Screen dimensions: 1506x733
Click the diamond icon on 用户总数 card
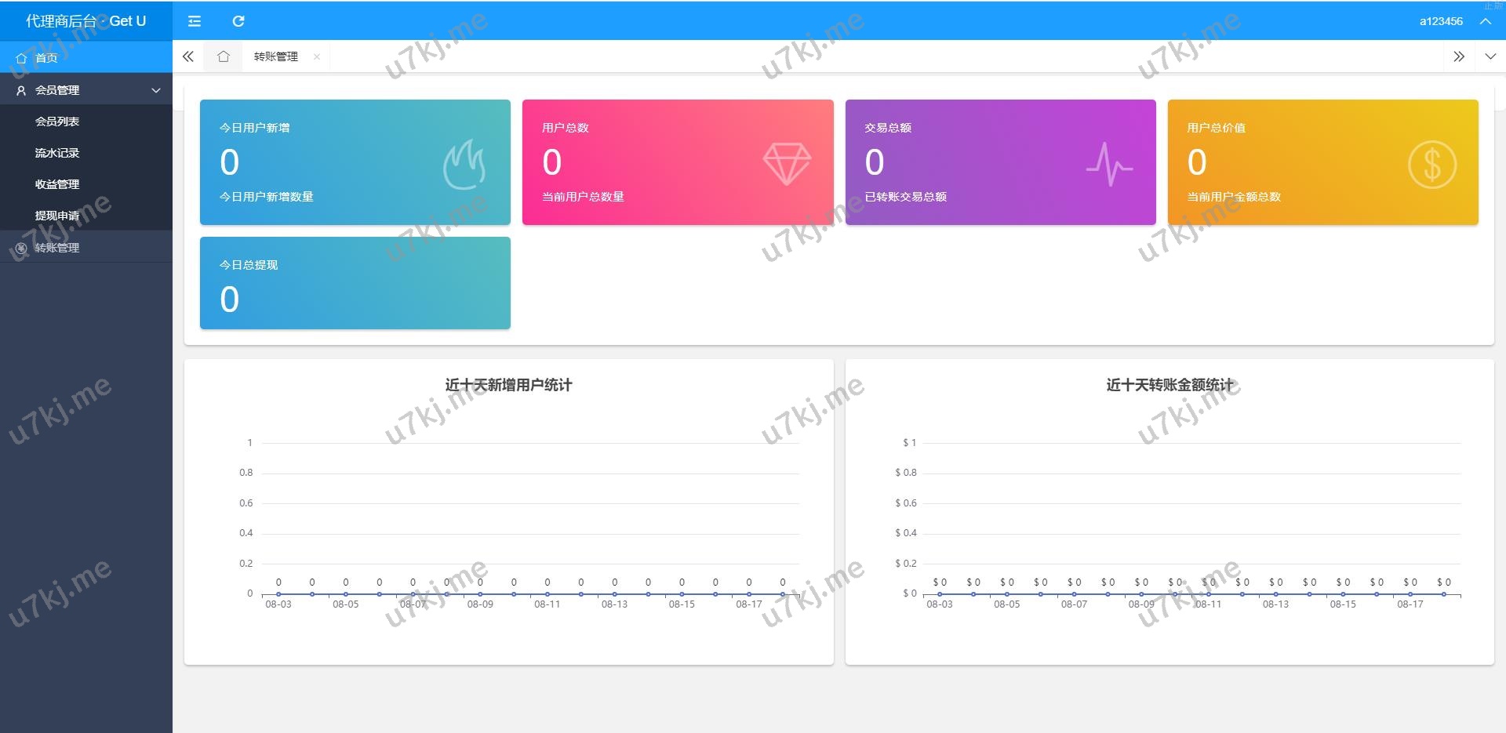click(x=787, y=164)
